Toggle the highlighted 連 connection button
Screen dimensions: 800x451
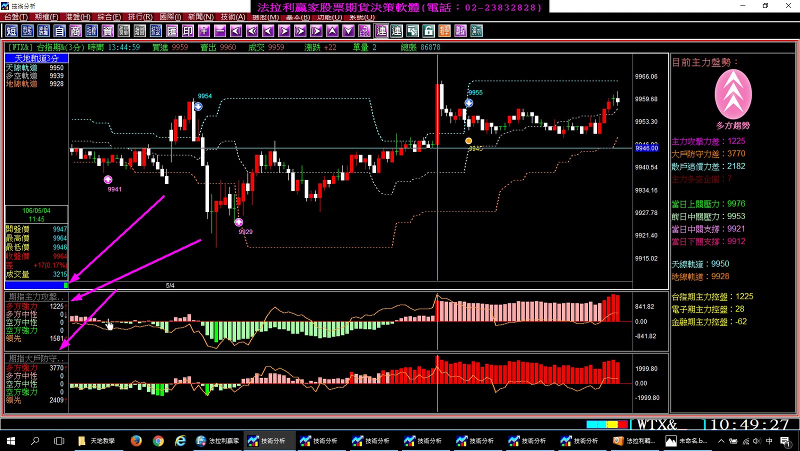[x=381, y=31]
